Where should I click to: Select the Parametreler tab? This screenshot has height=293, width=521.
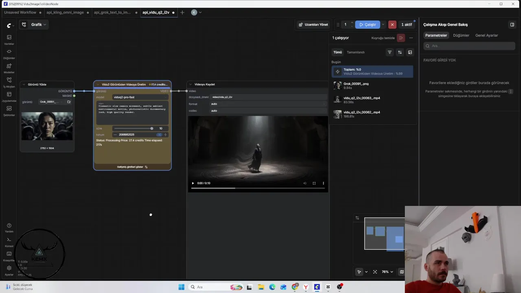click(436, 35)
